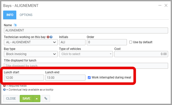Open the Type of vehicles selector

point(86,54)
